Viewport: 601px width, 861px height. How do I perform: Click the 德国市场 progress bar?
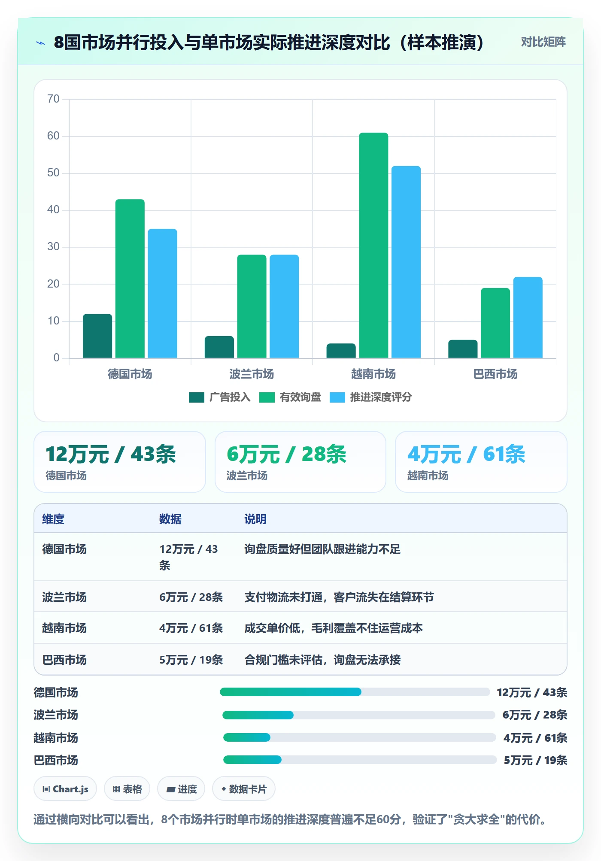point(355,692)
